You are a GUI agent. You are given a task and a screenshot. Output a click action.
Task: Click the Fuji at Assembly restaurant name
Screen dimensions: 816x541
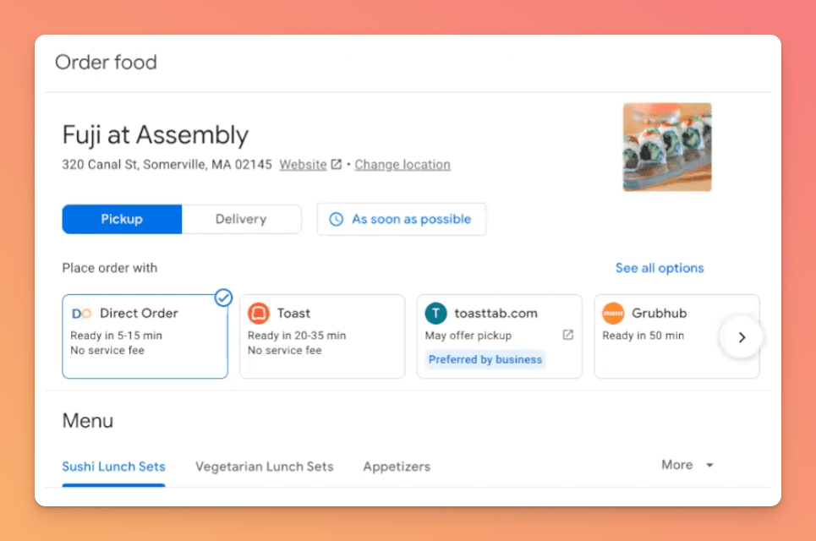[156, 134]
